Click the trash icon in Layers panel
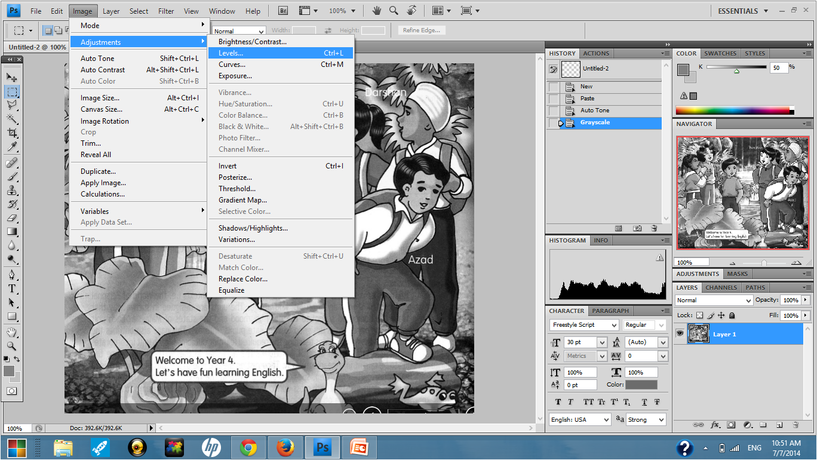This screenshot has width=817, height=460. coord(795,425)
